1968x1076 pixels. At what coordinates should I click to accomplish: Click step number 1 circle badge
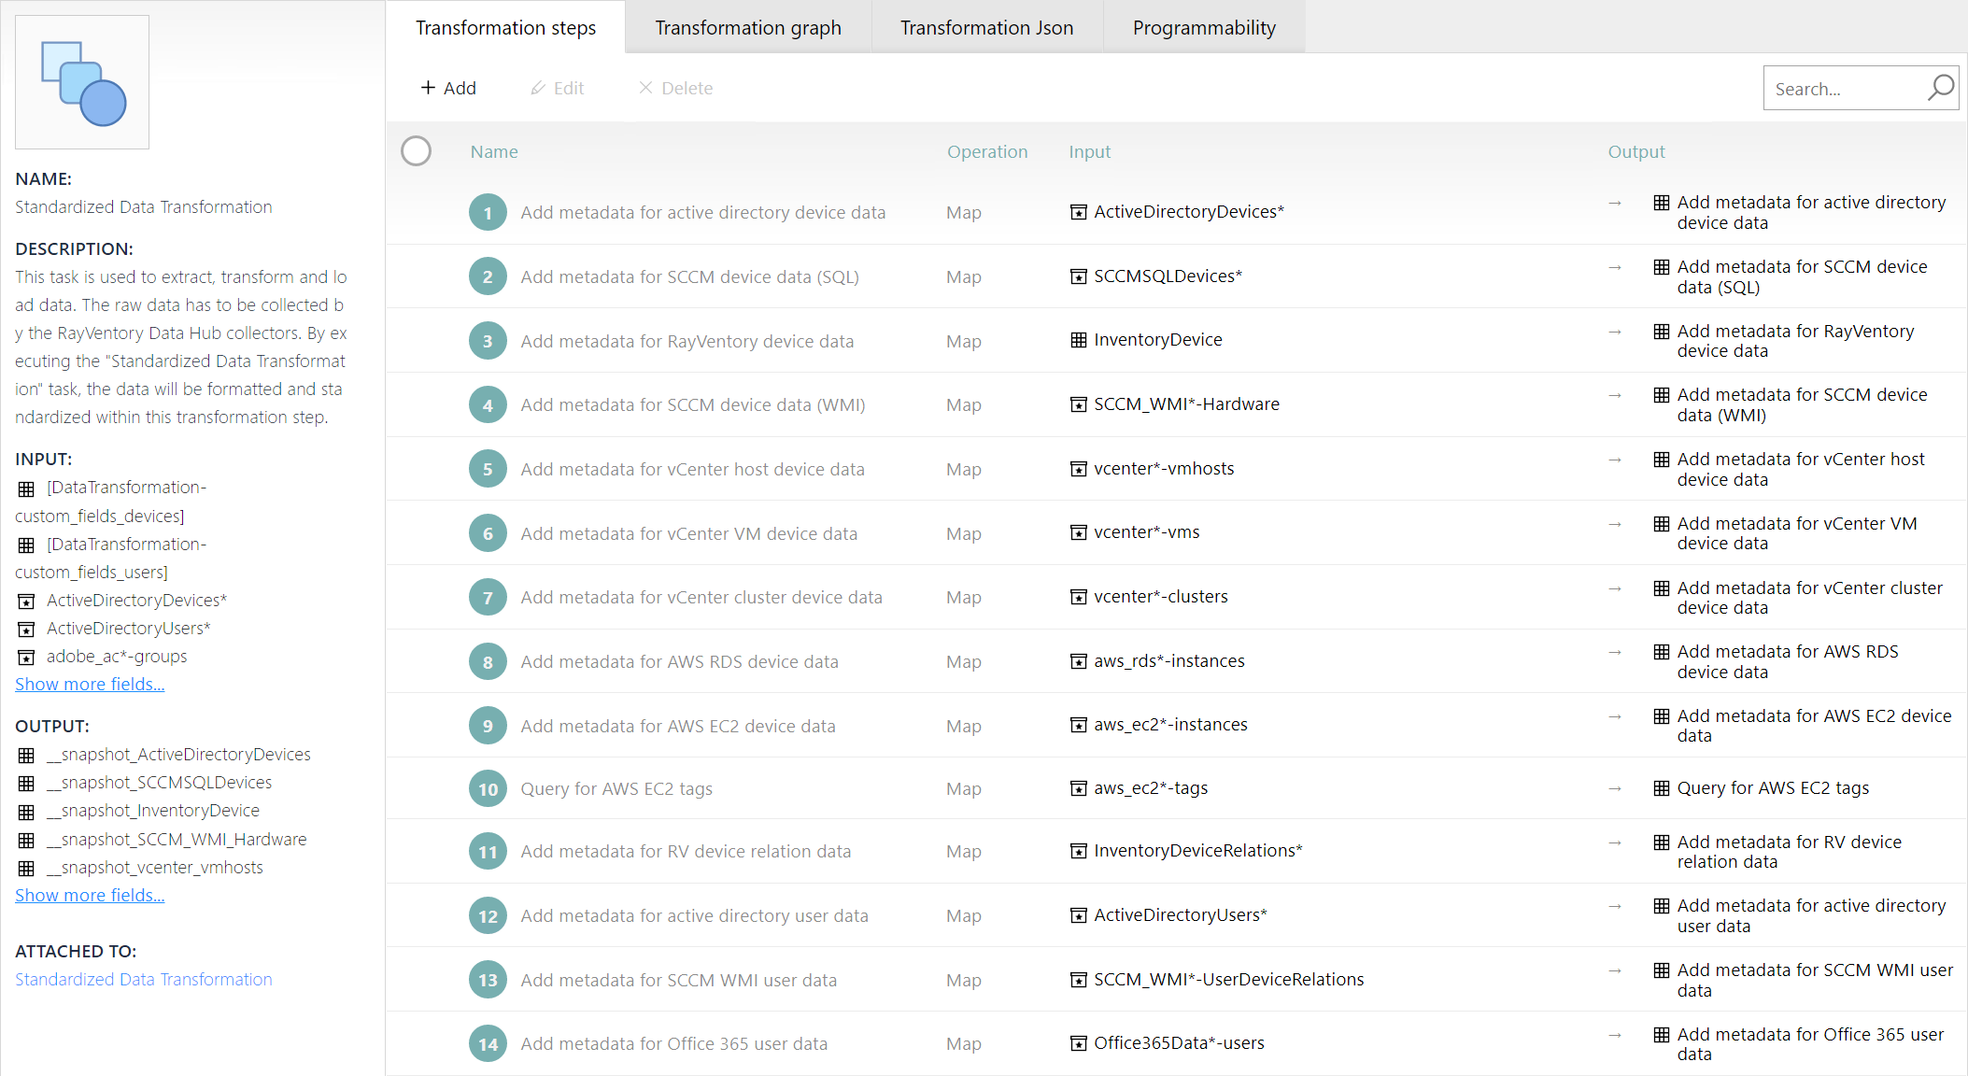(488, 213)
